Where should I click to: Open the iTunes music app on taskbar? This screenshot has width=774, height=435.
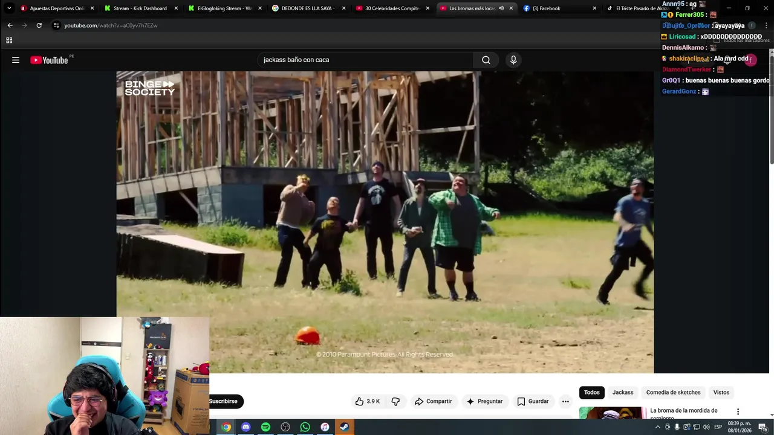(x=325, y=427)
